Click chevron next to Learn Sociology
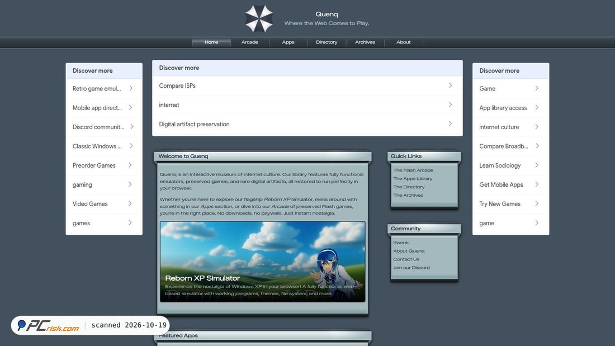Viewport: 615px width, 346px height. click(x=537, y=165)
